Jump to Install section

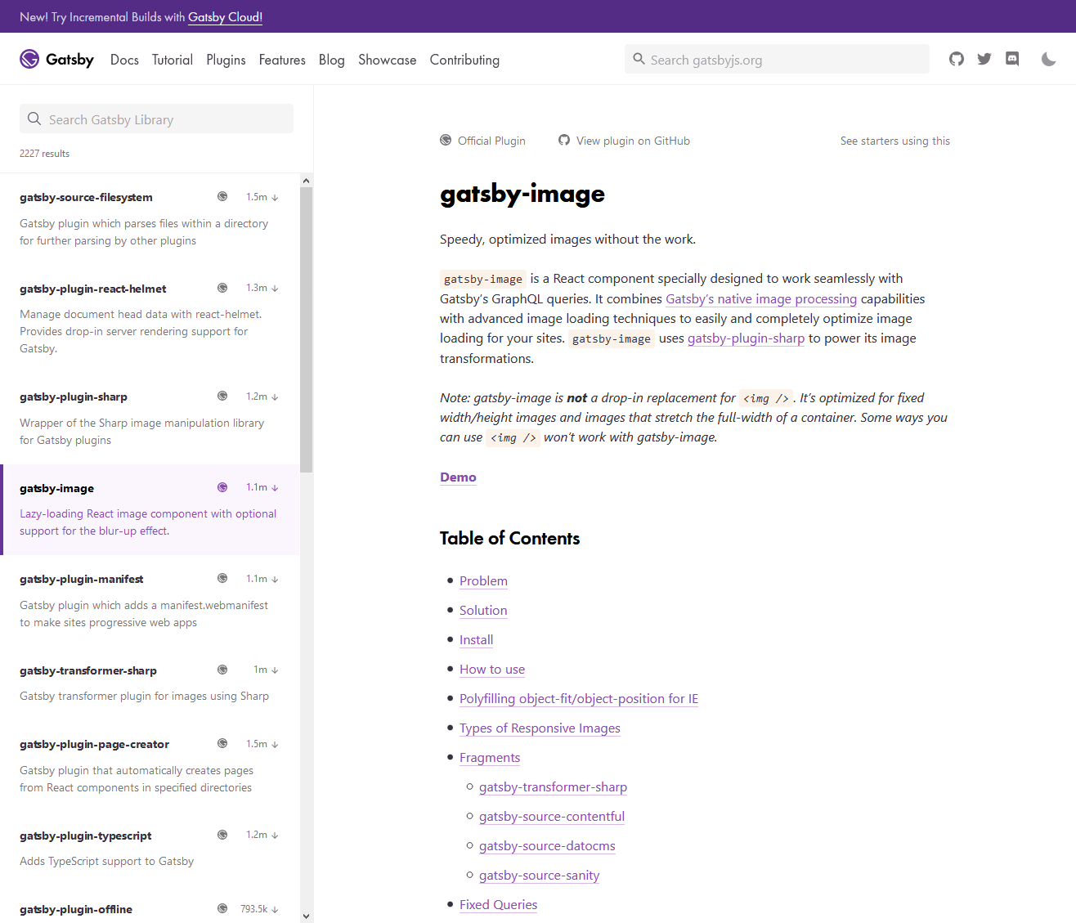tap(476, 640)
